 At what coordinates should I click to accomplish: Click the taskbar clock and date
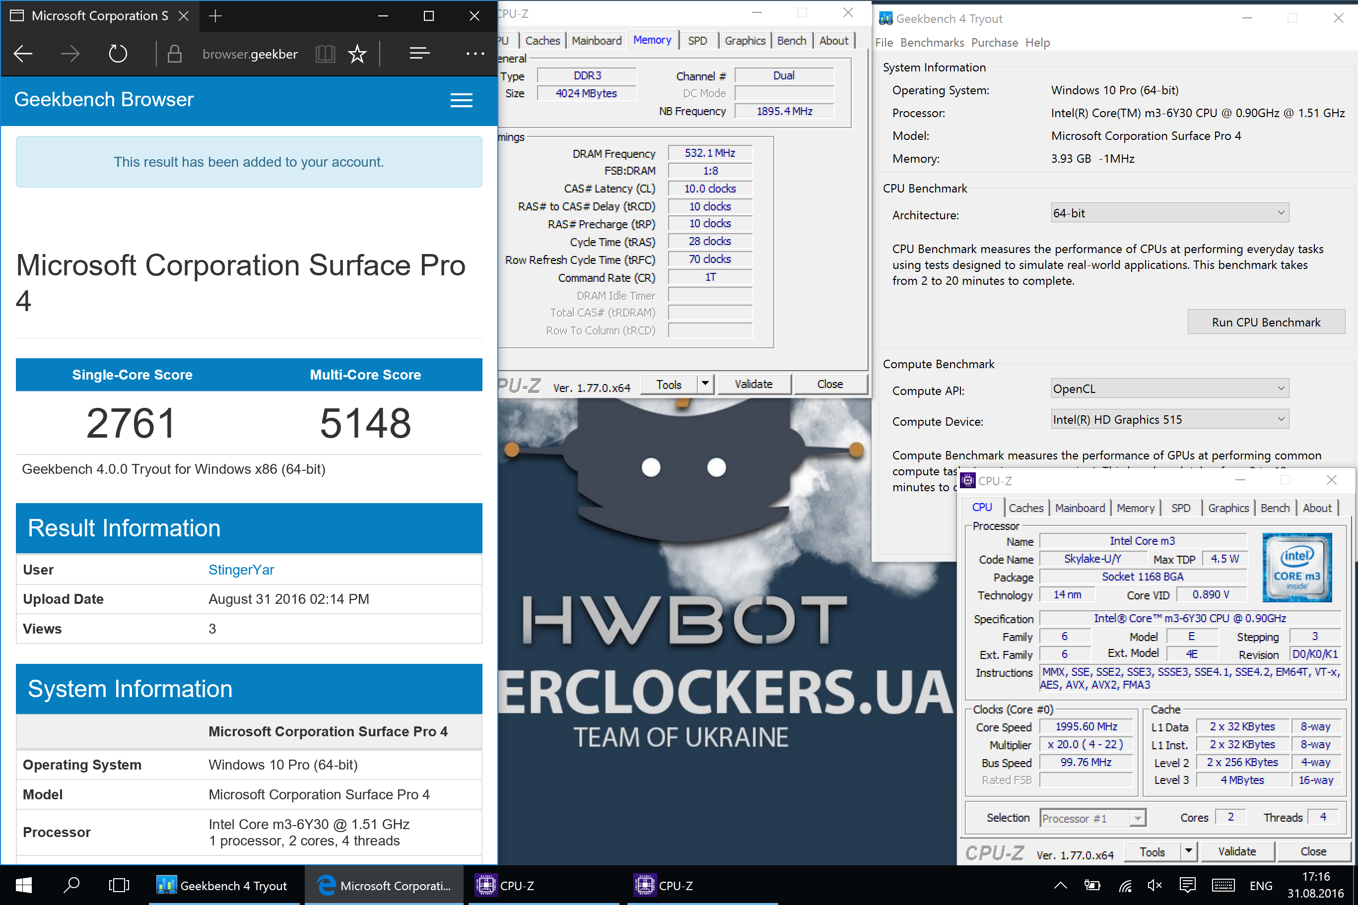[x=1315, y=885]
